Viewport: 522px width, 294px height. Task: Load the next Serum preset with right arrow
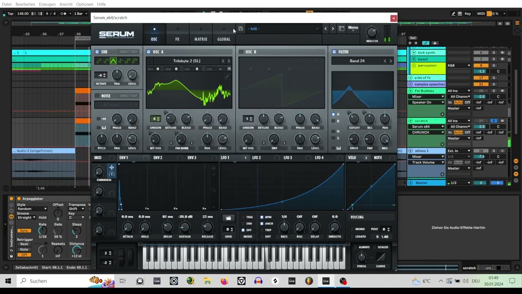click(333, 29)
